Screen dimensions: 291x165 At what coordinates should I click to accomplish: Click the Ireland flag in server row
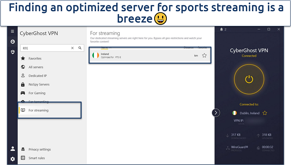[96, 55]
